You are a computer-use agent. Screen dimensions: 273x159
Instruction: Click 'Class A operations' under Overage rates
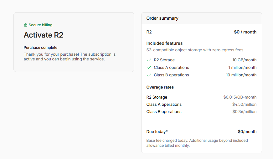[x=164, y=104]
